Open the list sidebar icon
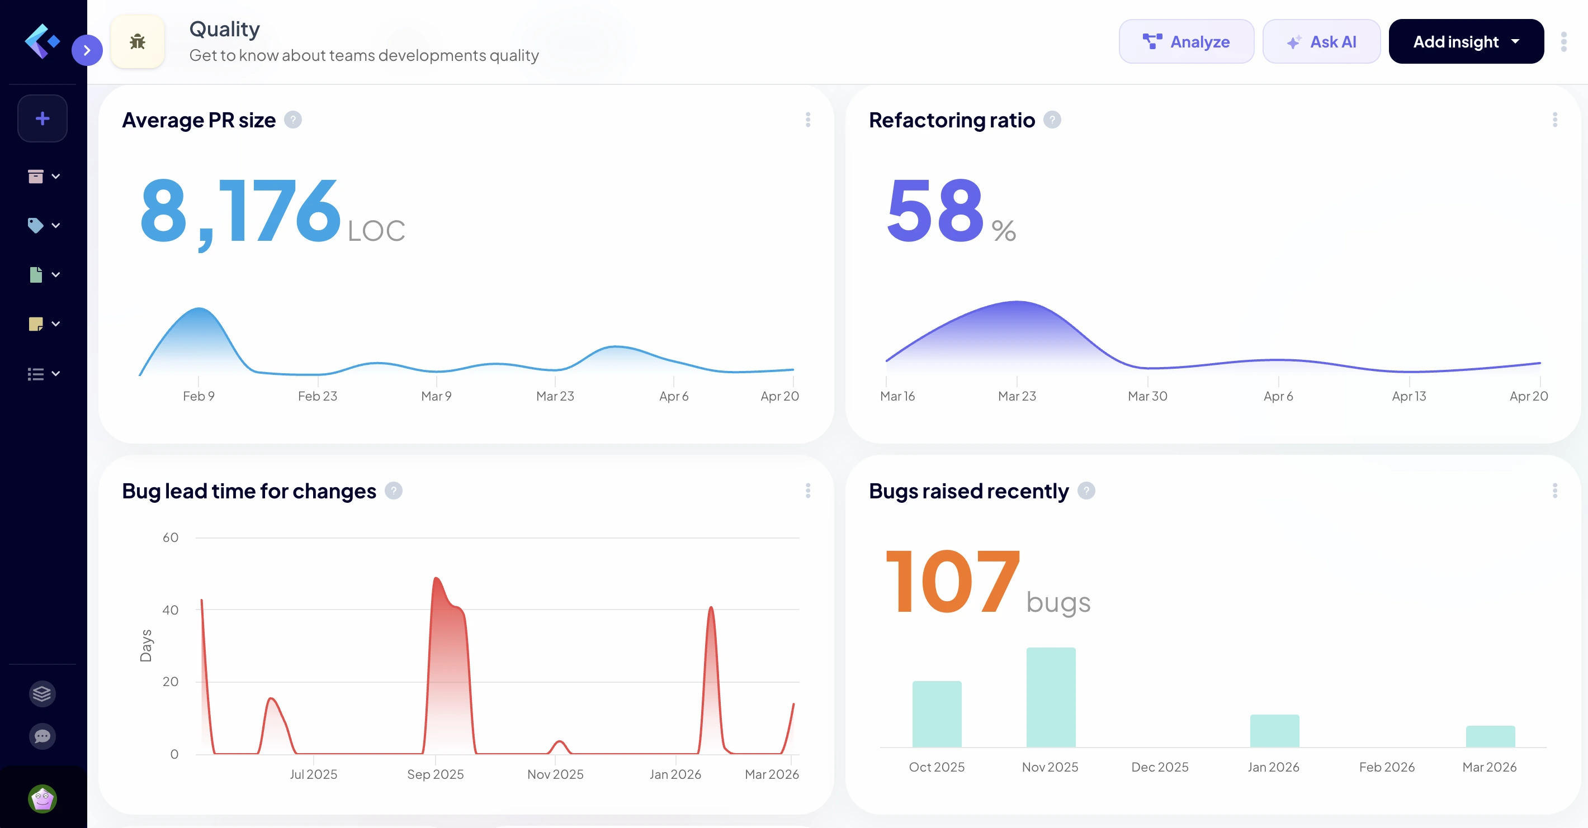Viewport: 1588px width, 828px height. tap(36, 374)
